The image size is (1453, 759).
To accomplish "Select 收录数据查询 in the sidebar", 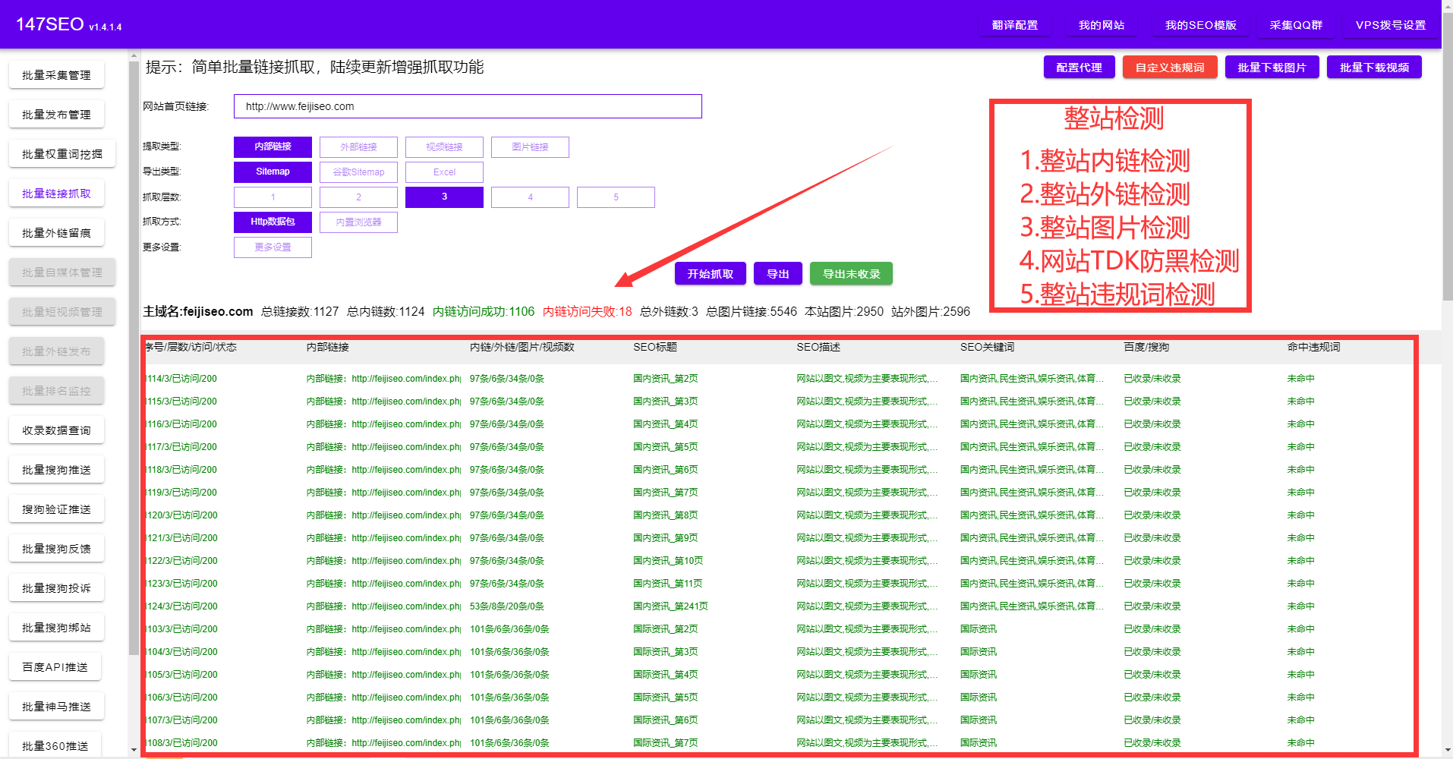I will 56,430.
